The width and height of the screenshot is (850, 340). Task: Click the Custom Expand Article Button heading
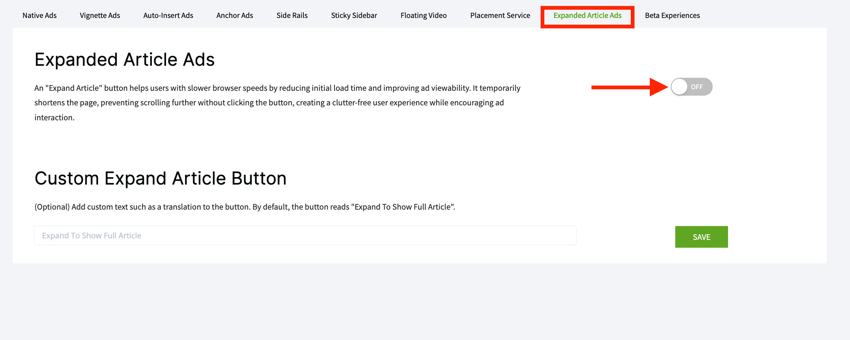click(160, 179)
